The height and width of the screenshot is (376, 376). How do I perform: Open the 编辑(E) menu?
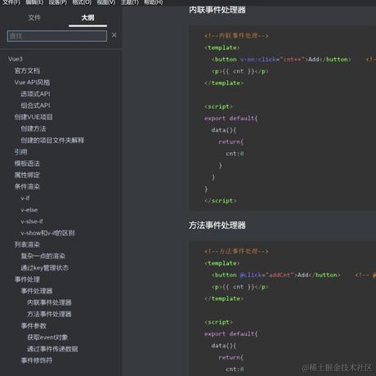pyautogui.click(x=34, y=2)
